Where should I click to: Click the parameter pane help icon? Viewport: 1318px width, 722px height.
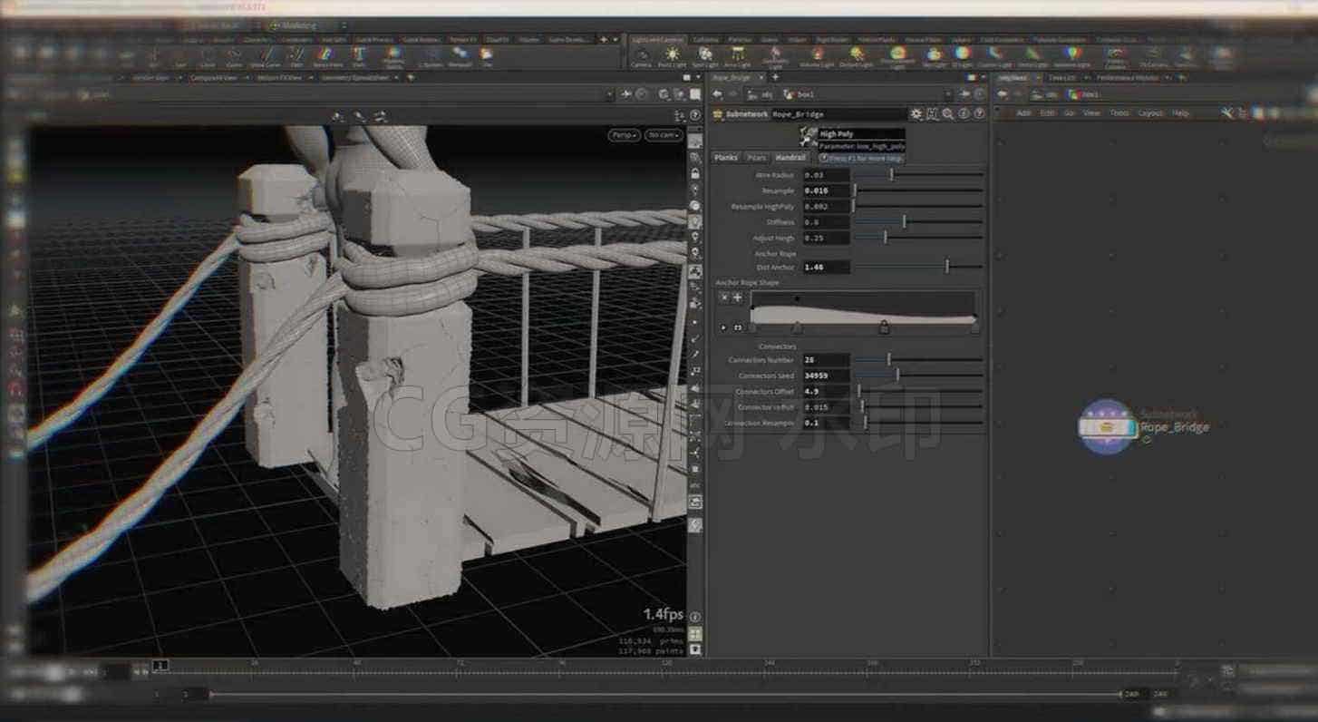[x=979, y=114]
